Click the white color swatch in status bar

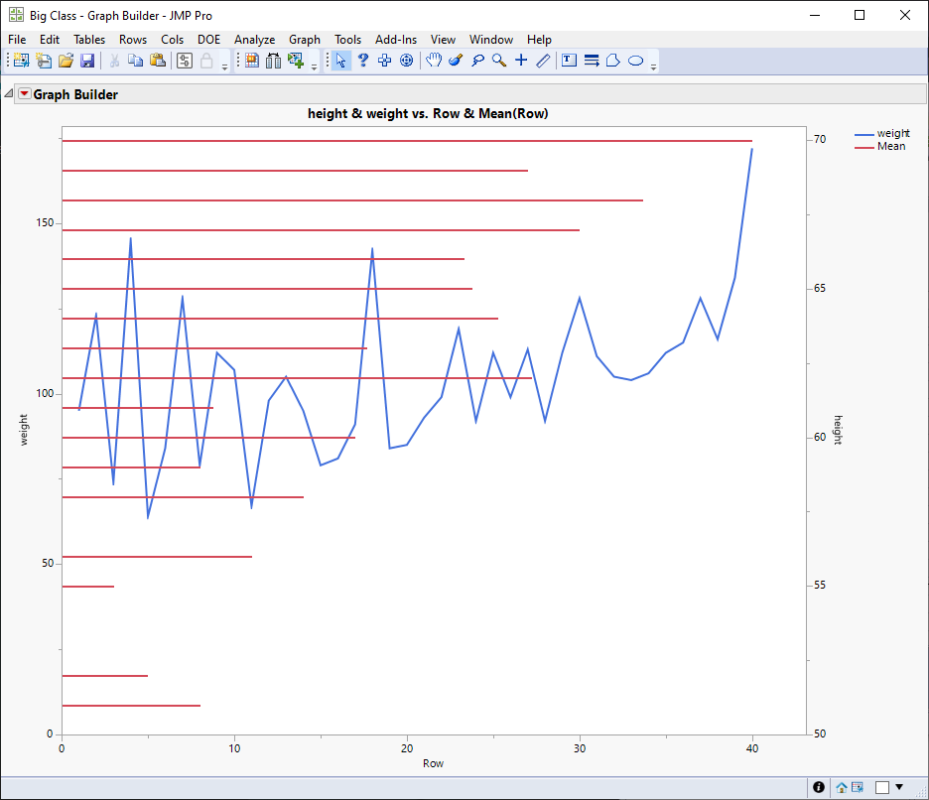(x=882, y=787)
